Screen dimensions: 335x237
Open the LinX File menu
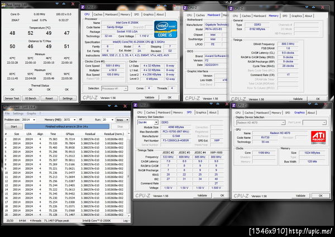tap(7, 113)
